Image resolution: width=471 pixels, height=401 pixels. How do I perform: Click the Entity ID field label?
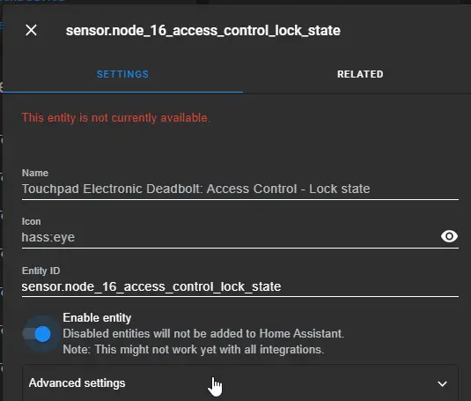tap(40, 271)
